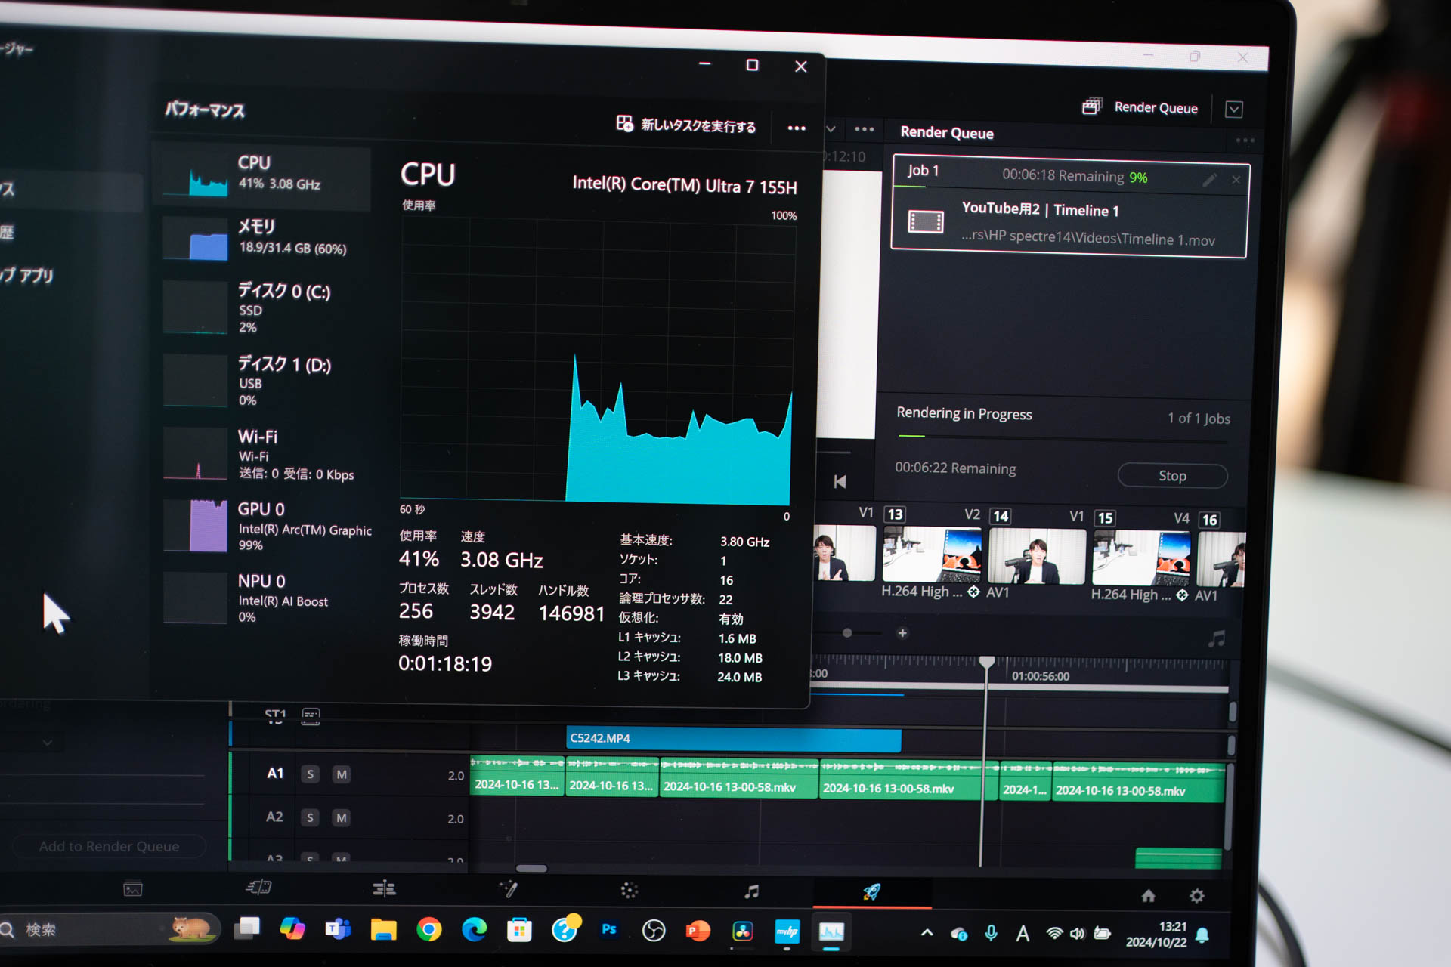Viewport: 1451px width, 967px height.
Task: Open the Render Queue options menu
Action: pos(1245,141)
